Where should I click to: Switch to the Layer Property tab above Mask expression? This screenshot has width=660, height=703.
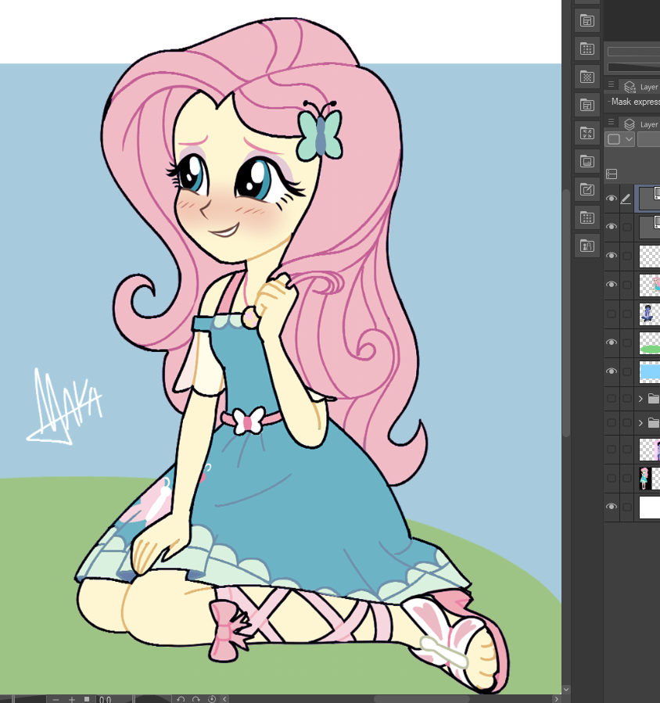coord(641,87)
